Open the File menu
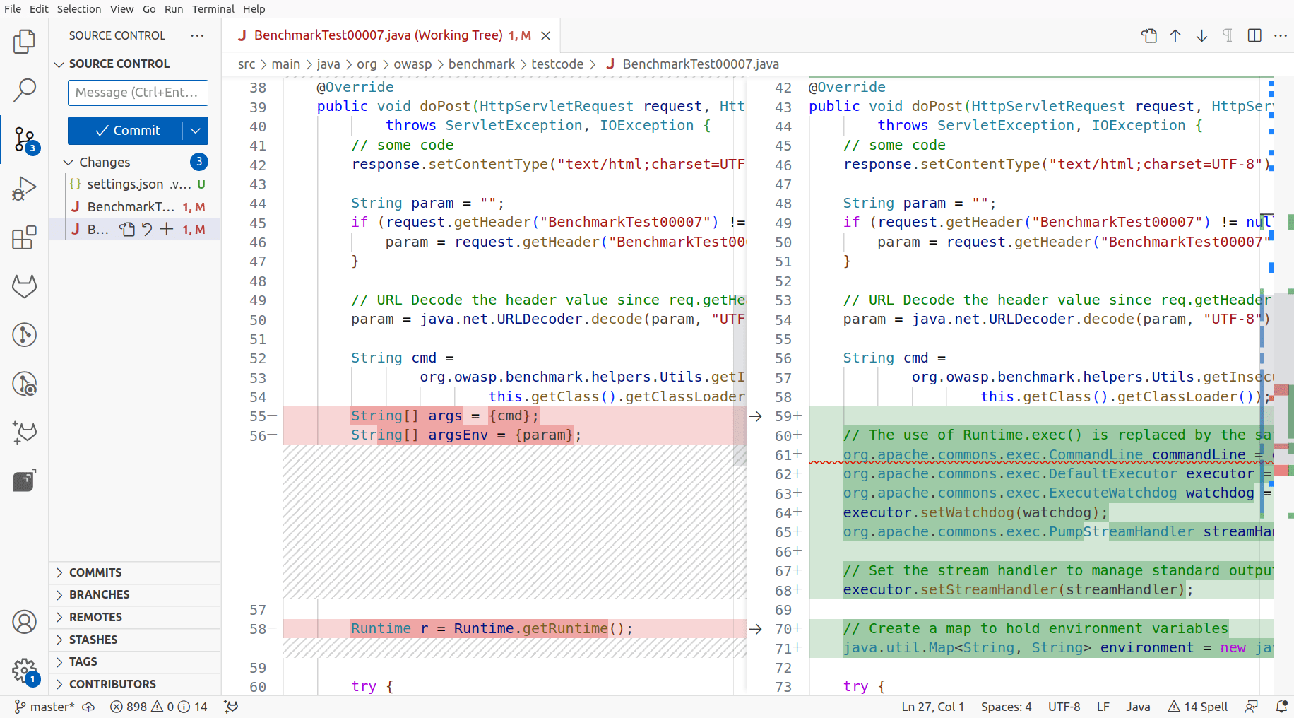The image size is (1294, 718). click(13, 9)
